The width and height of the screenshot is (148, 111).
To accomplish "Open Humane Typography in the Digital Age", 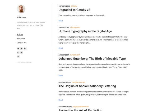I will (x=85, y=31).
